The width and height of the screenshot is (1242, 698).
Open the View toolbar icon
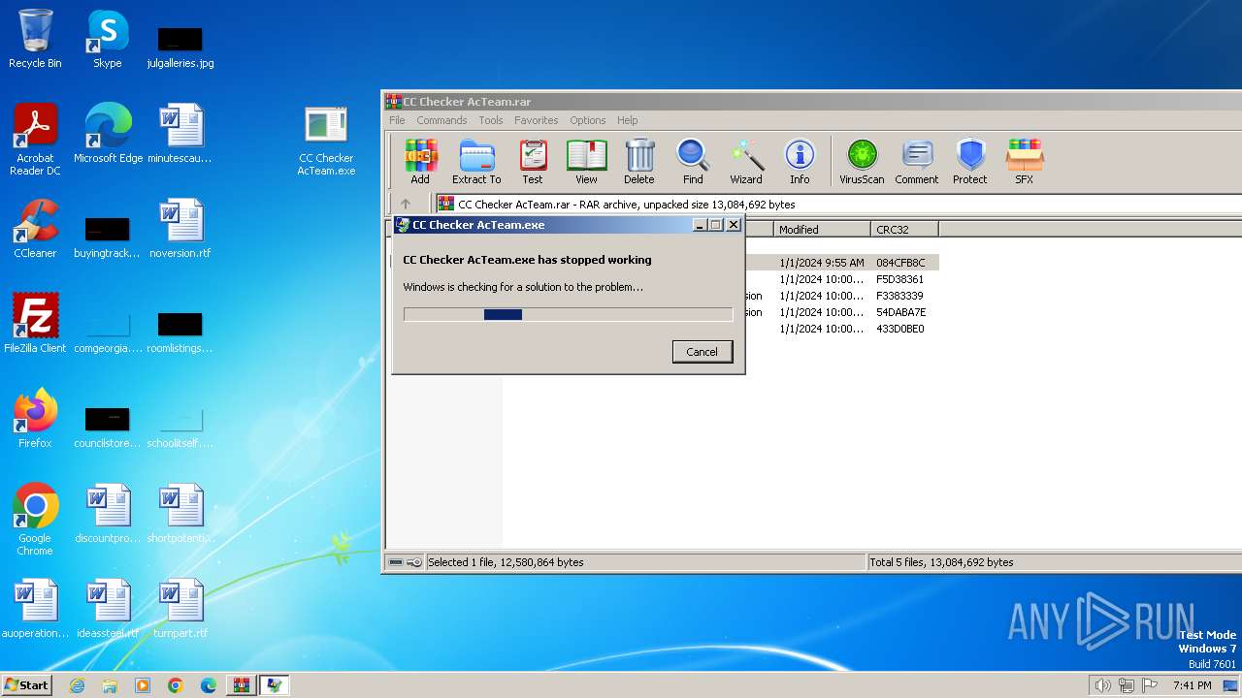586,161
